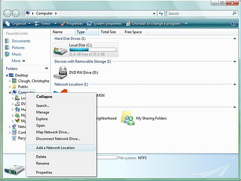The height and width of the screenshot is (181, 241).
Task: Click the refresh button beside address bar
Action: (x=161, y=13)
